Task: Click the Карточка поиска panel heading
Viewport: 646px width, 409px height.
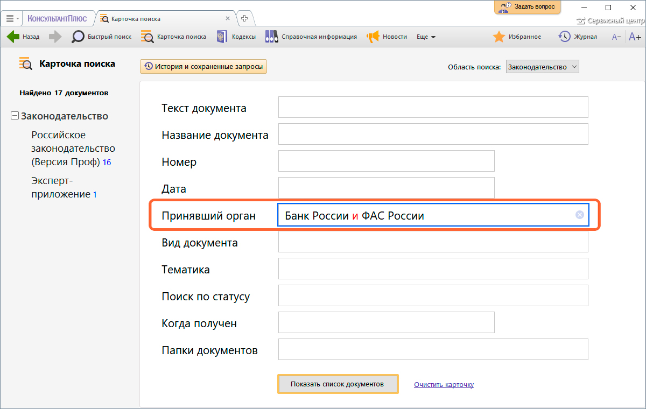Action: tap(77, 64)
